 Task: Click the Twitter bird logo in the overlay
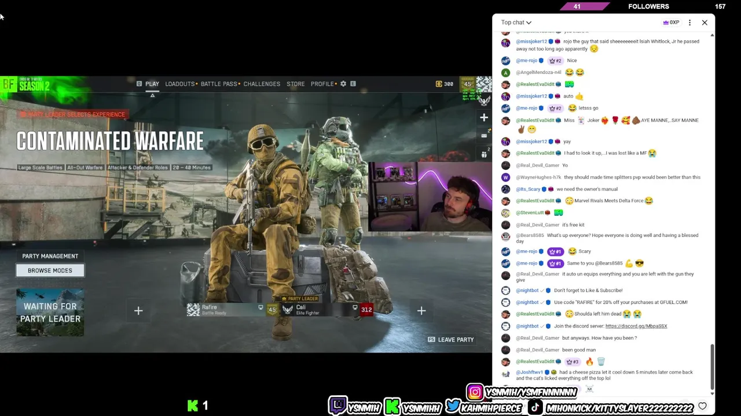tap(453, 406)
